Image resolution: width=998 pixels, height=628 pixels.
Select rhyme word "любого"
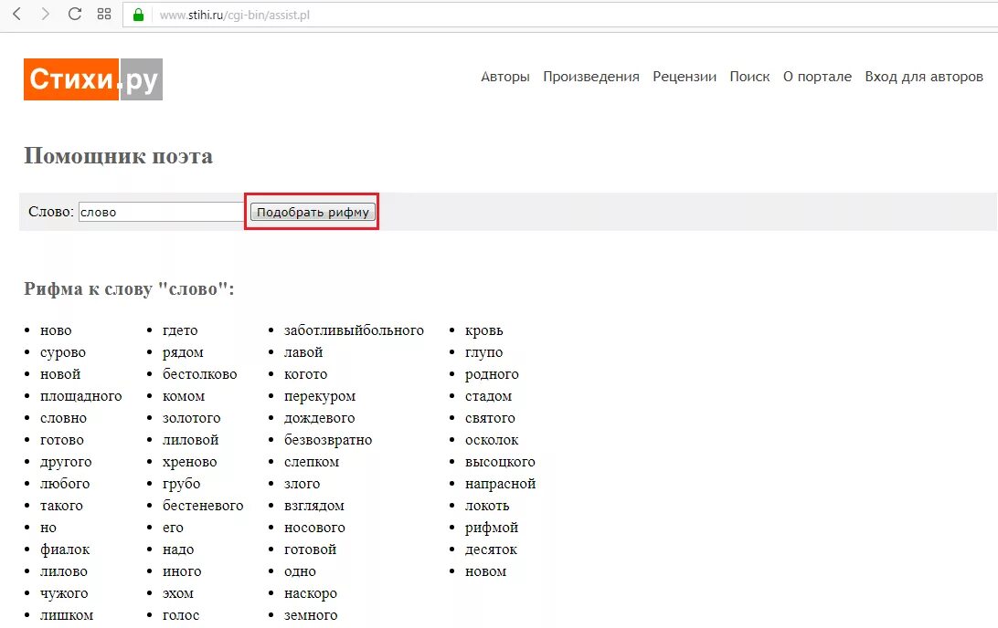tap(65, 484)
